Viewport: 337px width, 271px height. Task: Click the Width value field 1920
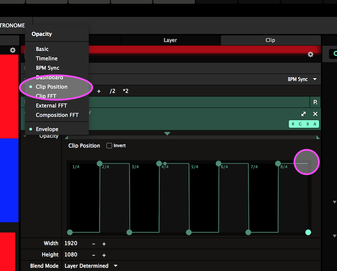pyautogui.click(x=71, y=244)
